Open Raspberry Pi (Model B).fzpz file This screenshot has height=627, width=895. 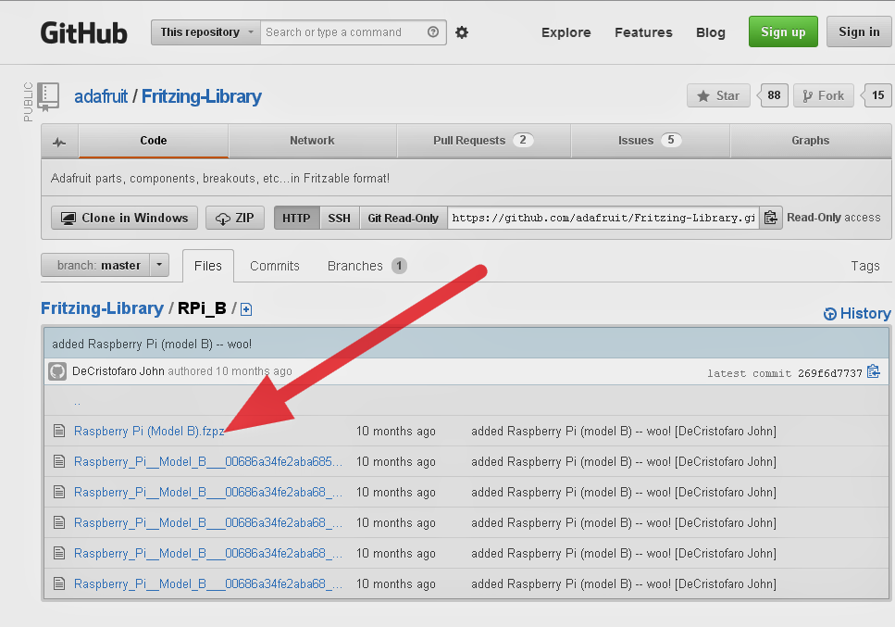149,432
